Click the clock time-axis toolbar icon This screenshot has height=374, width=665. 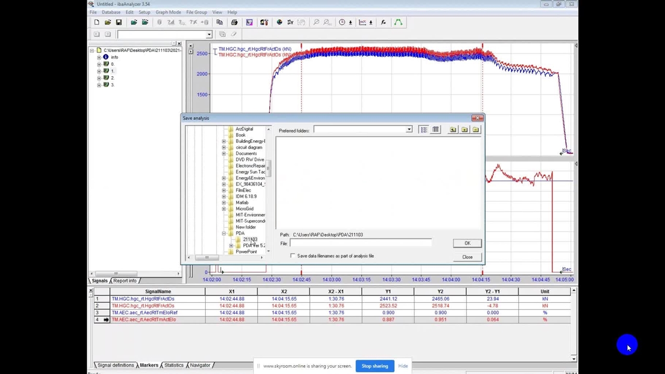[342, 22]
